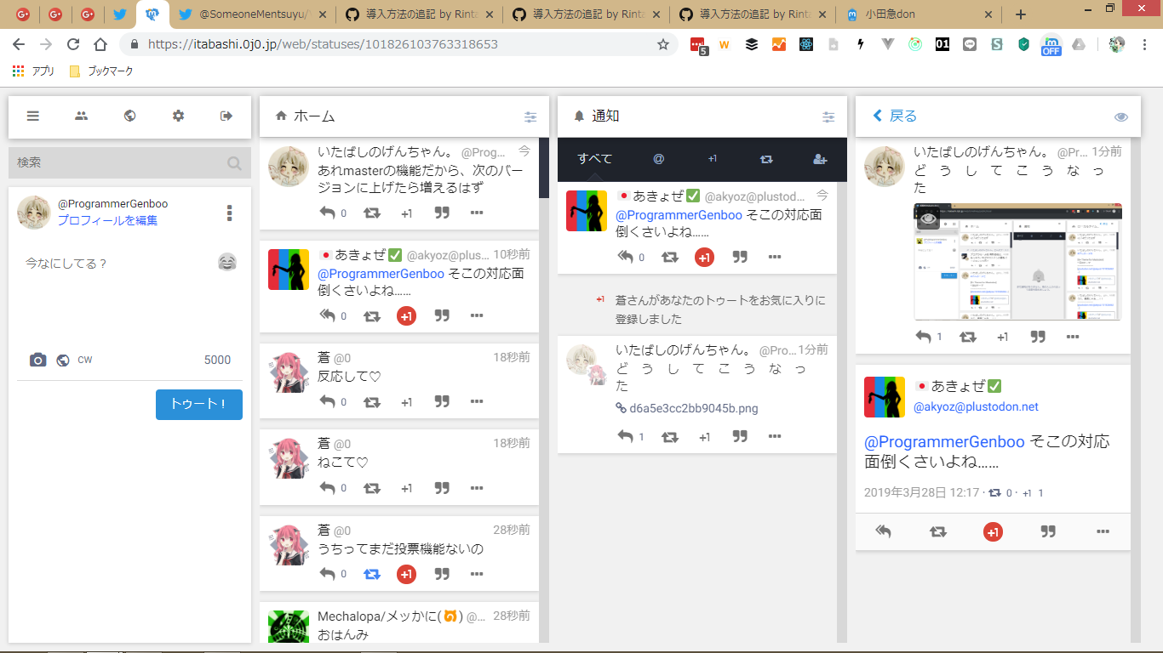Open the hamburger menu in the compose panel

point(33,116)
